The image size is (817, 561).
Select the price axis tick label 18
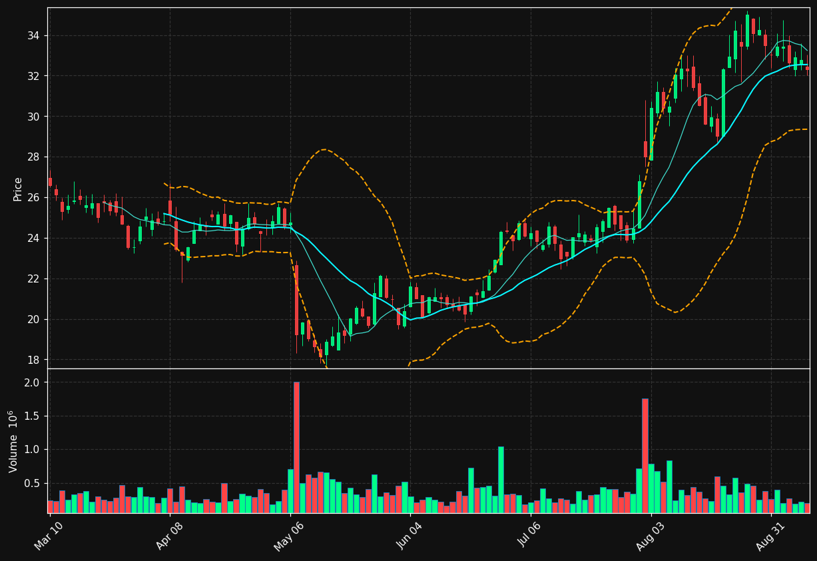[x=33, y=360]
